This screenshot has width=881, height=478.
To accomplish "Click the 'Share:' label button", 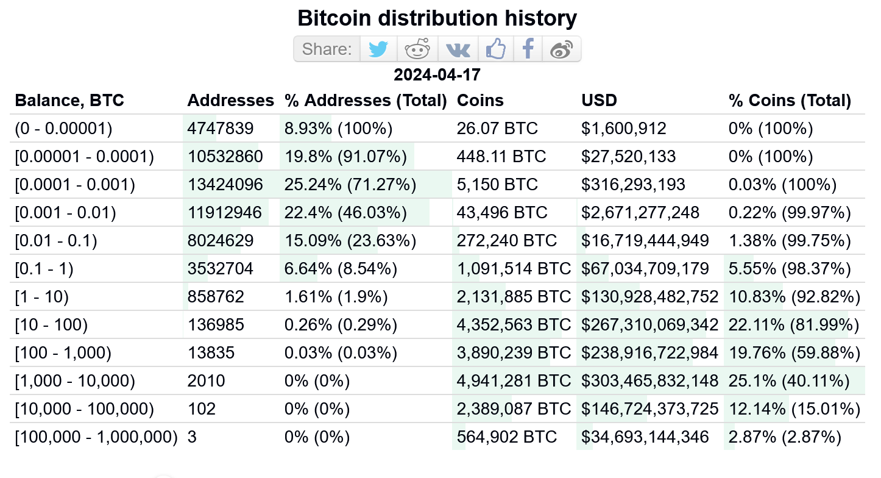I will click(x=327, y=49).
